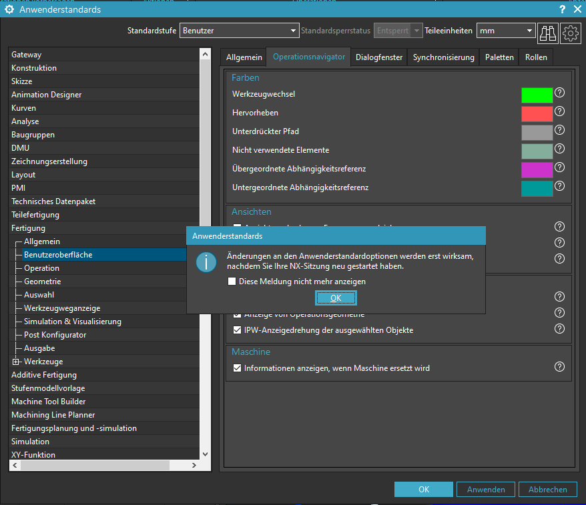
Task: Select Machine Tool Builder category
Action: coord(104,402)
